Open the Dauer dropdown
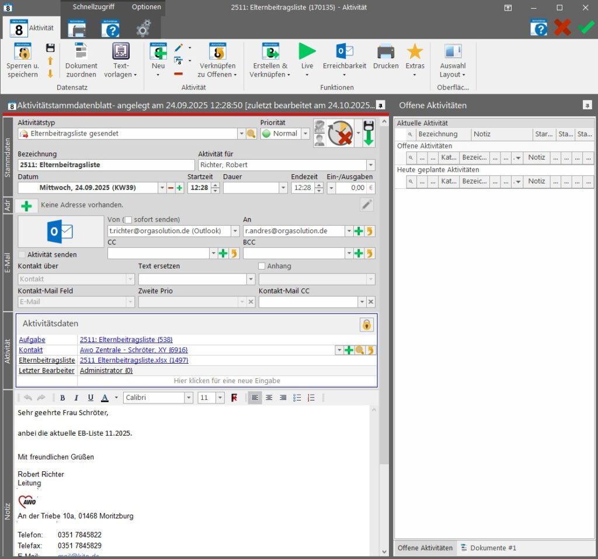This screenshot has width=598, height=559. coord(283,188)
